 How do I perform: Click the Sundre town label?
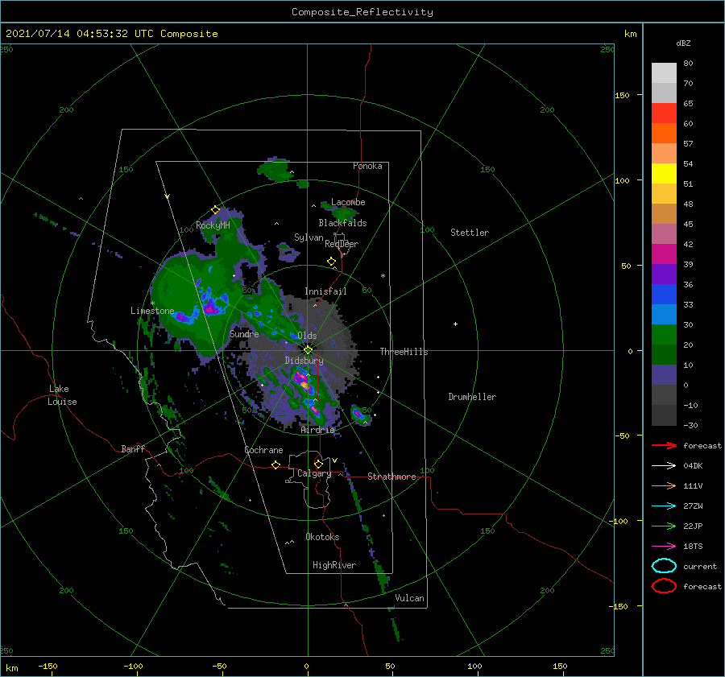tap(244, 334)
